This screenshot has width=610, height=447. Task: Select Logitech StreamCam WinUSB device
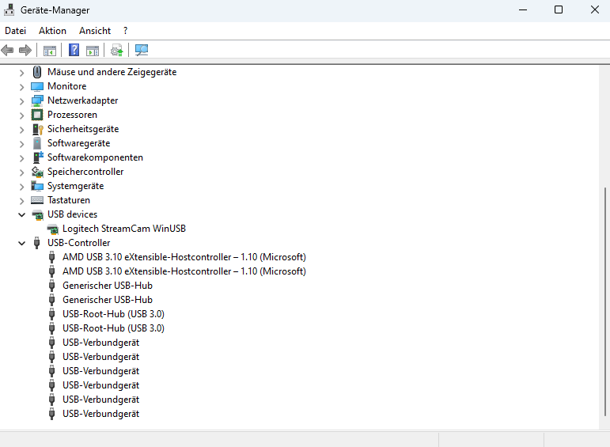tap(124, 229)
